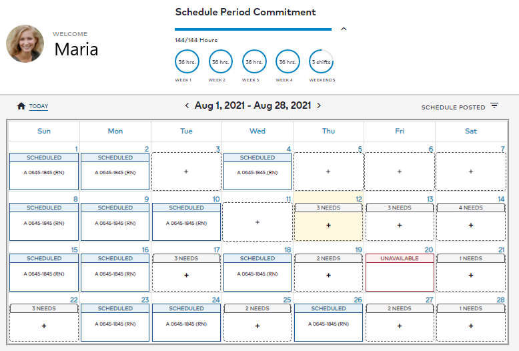This screenshot has height=351, width=519.
Task: Expand the 4 NEEDS header on Saturday 14
Action: [471, 208]
